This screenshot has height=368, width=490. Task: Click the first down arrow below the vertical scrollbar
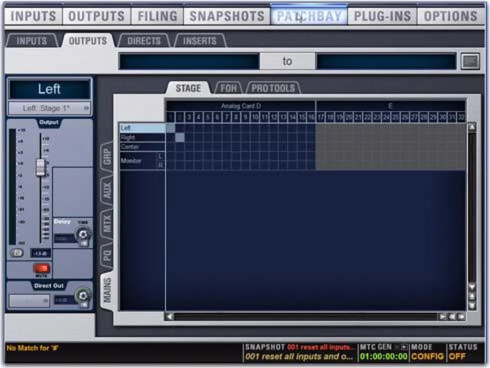click(472, 287)
